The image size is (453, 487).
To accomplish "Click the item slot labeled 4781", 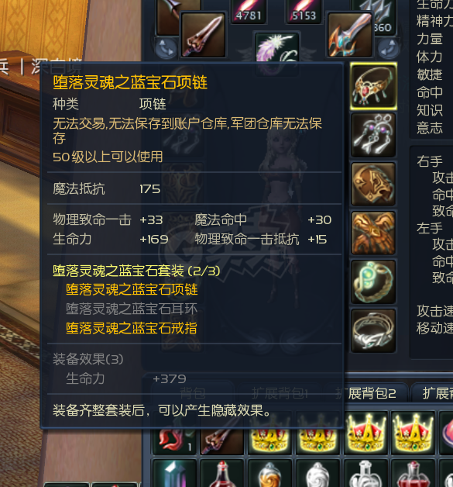I will click(x=249, y=12).
